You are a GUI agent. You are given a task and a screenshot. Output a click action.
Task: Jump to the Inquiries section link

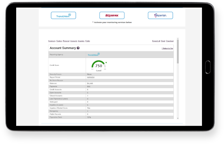[x=81, y=41]
